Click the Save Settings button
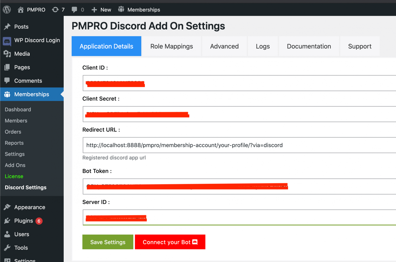Viewport: 396px width, 262px height. [x=108, y=242]
